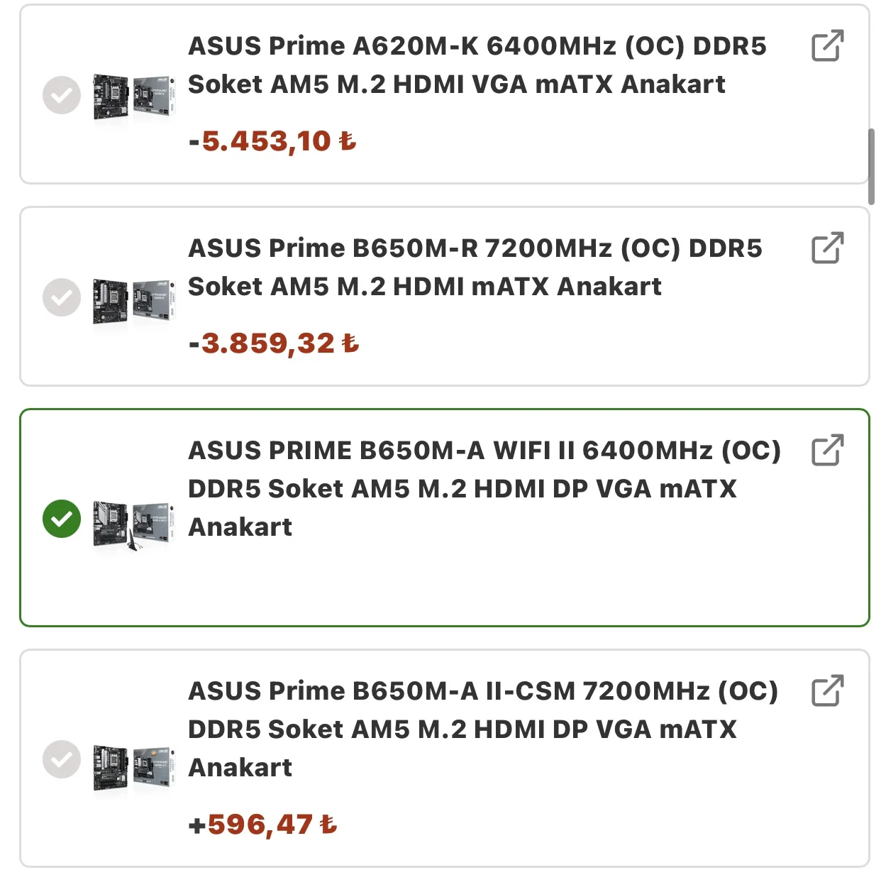Select the ASUS Prime A620M-K radio check
881x892 pixels.
tap(62, 95)
